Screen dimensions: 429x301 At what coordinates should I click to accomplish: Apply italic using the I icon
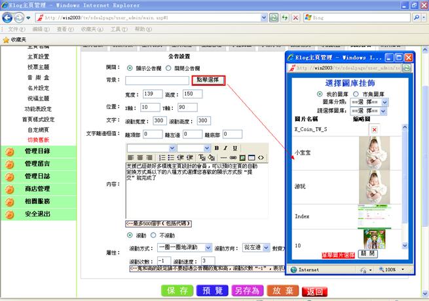tap(226, 148)
